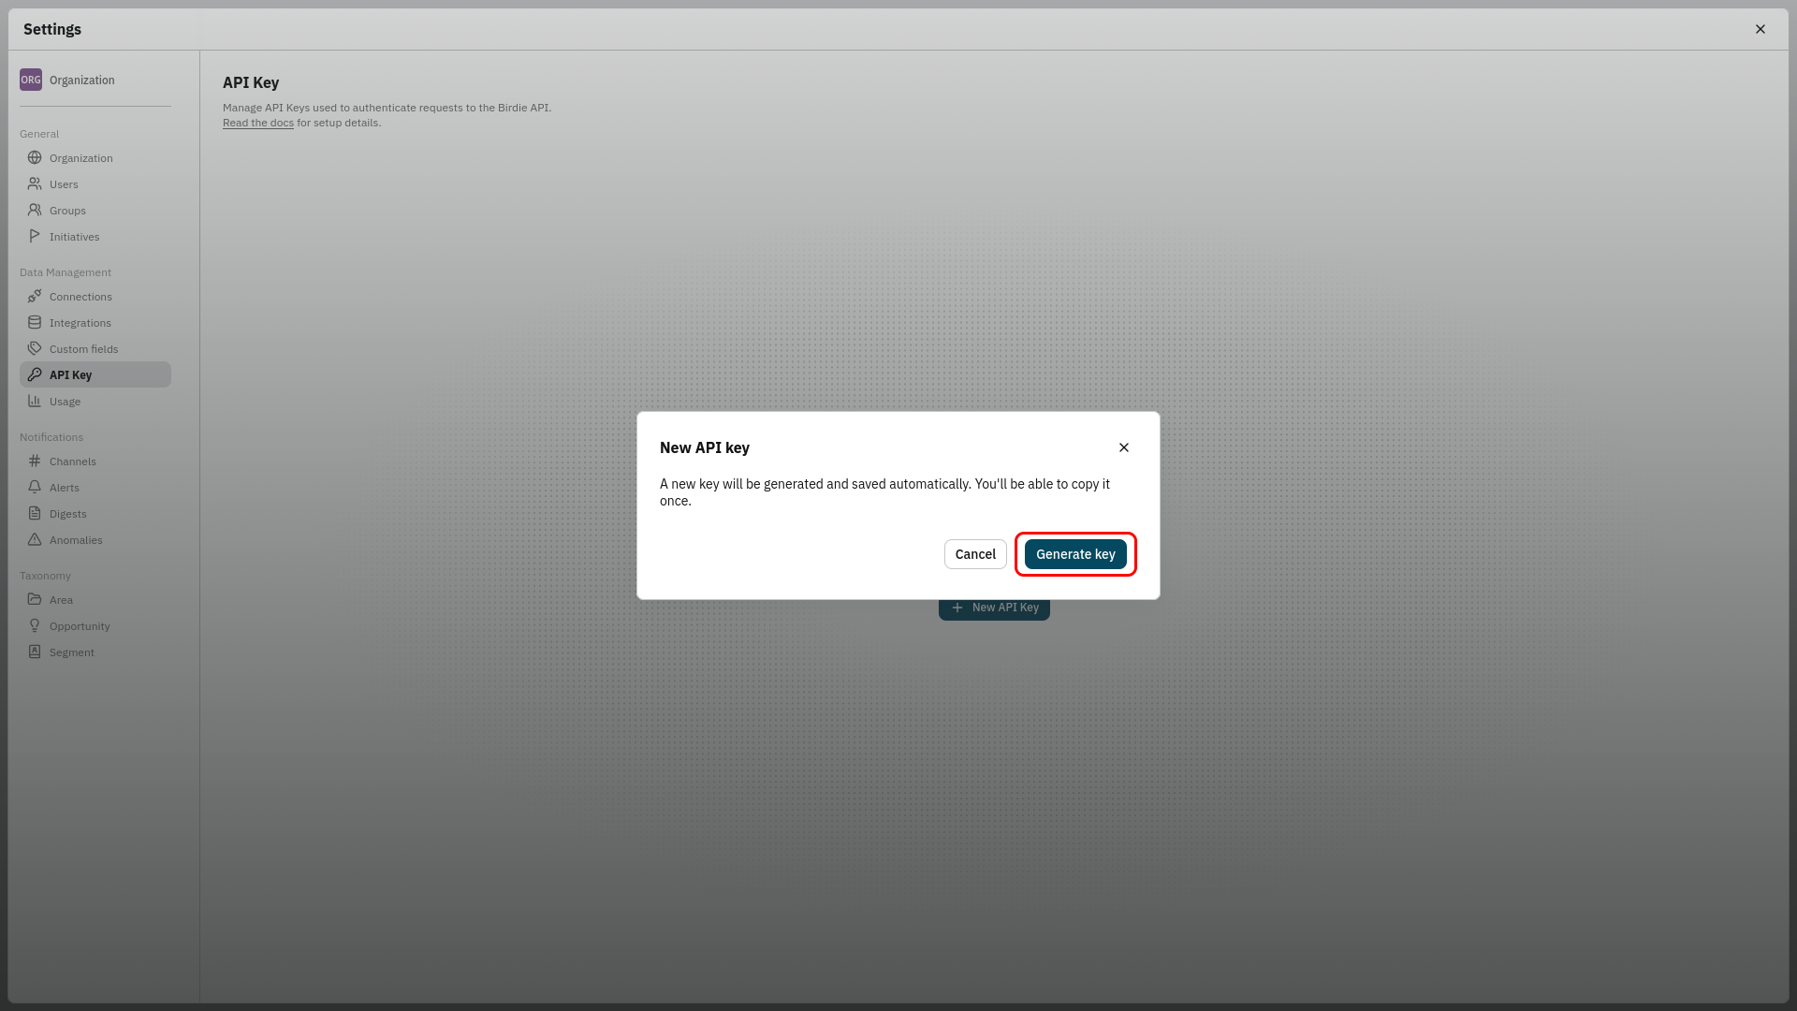Image resolution: width=1797 pixels, height=1011 pixels.
Task: Click the Channels hash icon
Action: click(x=35, y=461)
